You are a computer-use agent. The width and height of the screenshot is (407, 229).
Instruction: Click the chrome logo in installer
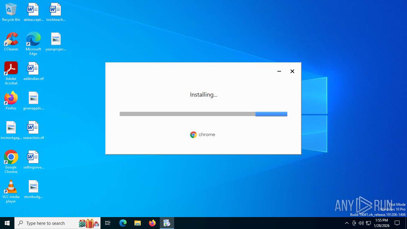tap(203, 135)
